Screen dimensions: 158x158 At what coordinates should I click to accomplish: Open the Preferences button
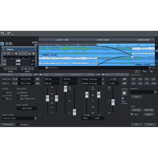[x=8, y=124]
